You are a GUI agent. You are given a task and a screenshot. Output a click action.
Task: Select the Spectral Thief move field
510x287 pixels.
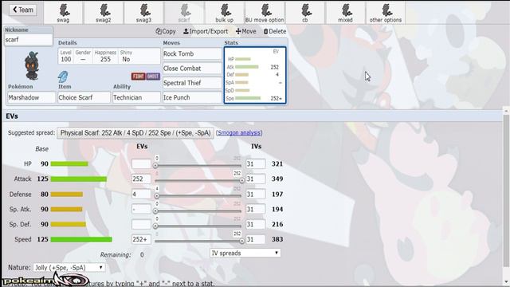192,83
